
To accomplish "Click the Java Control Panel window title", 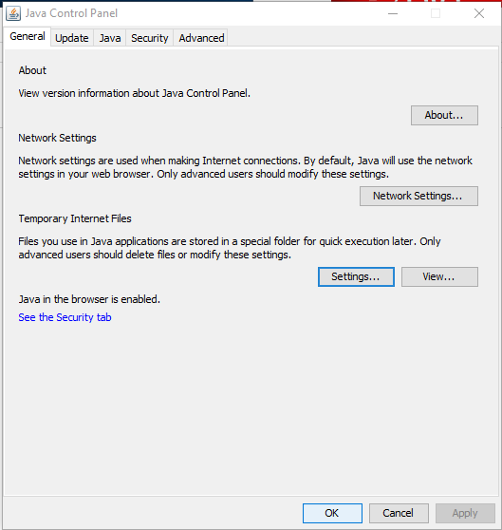I will (71, 13).
